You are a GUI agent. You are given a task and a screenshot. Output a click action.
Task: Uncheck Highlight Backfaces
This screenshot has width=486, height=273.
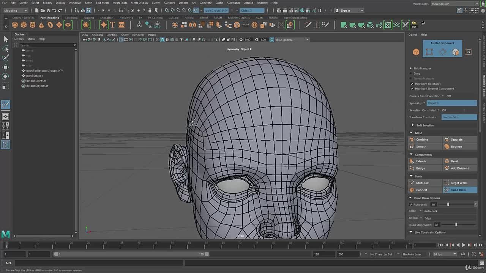[412, 84]
